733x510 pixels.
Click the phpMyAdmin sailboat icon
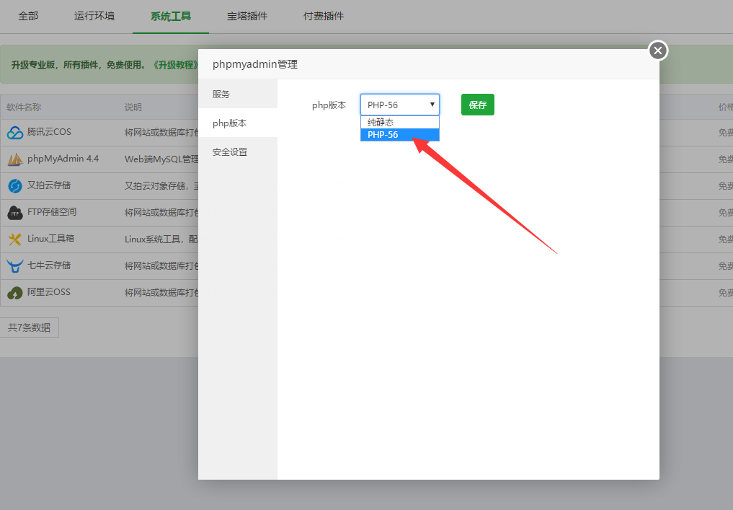click(15, 159)
